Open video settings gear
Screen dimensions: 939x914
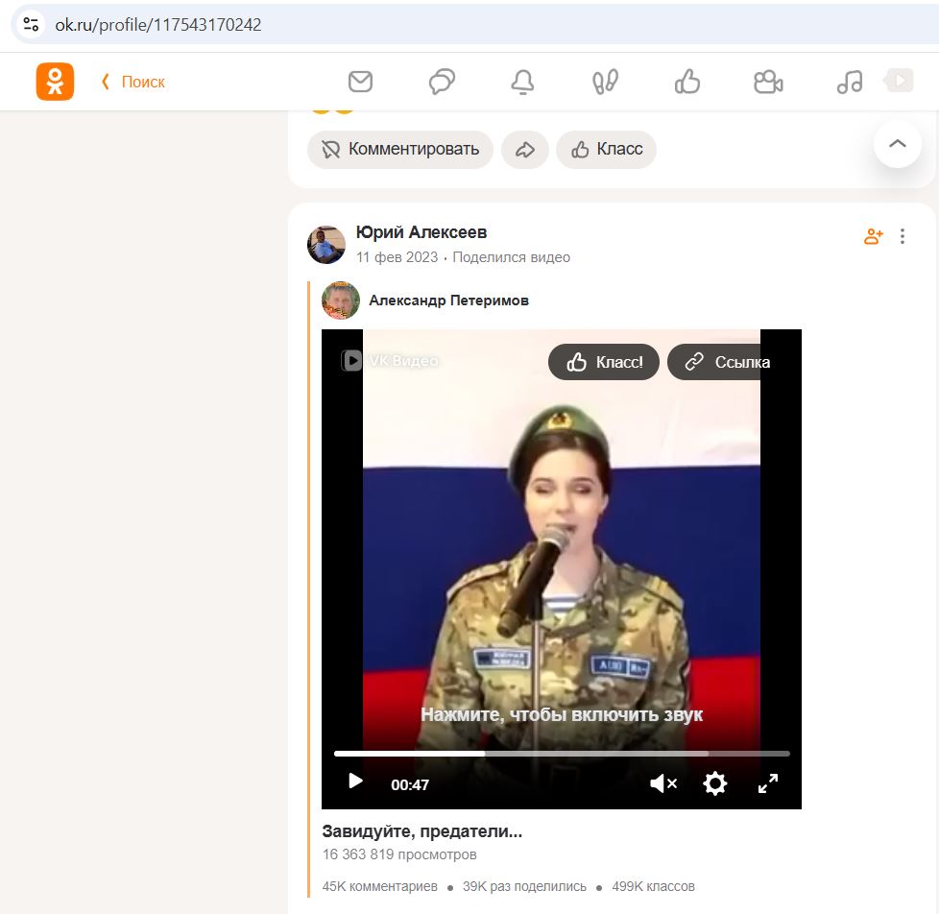(715, 782)
